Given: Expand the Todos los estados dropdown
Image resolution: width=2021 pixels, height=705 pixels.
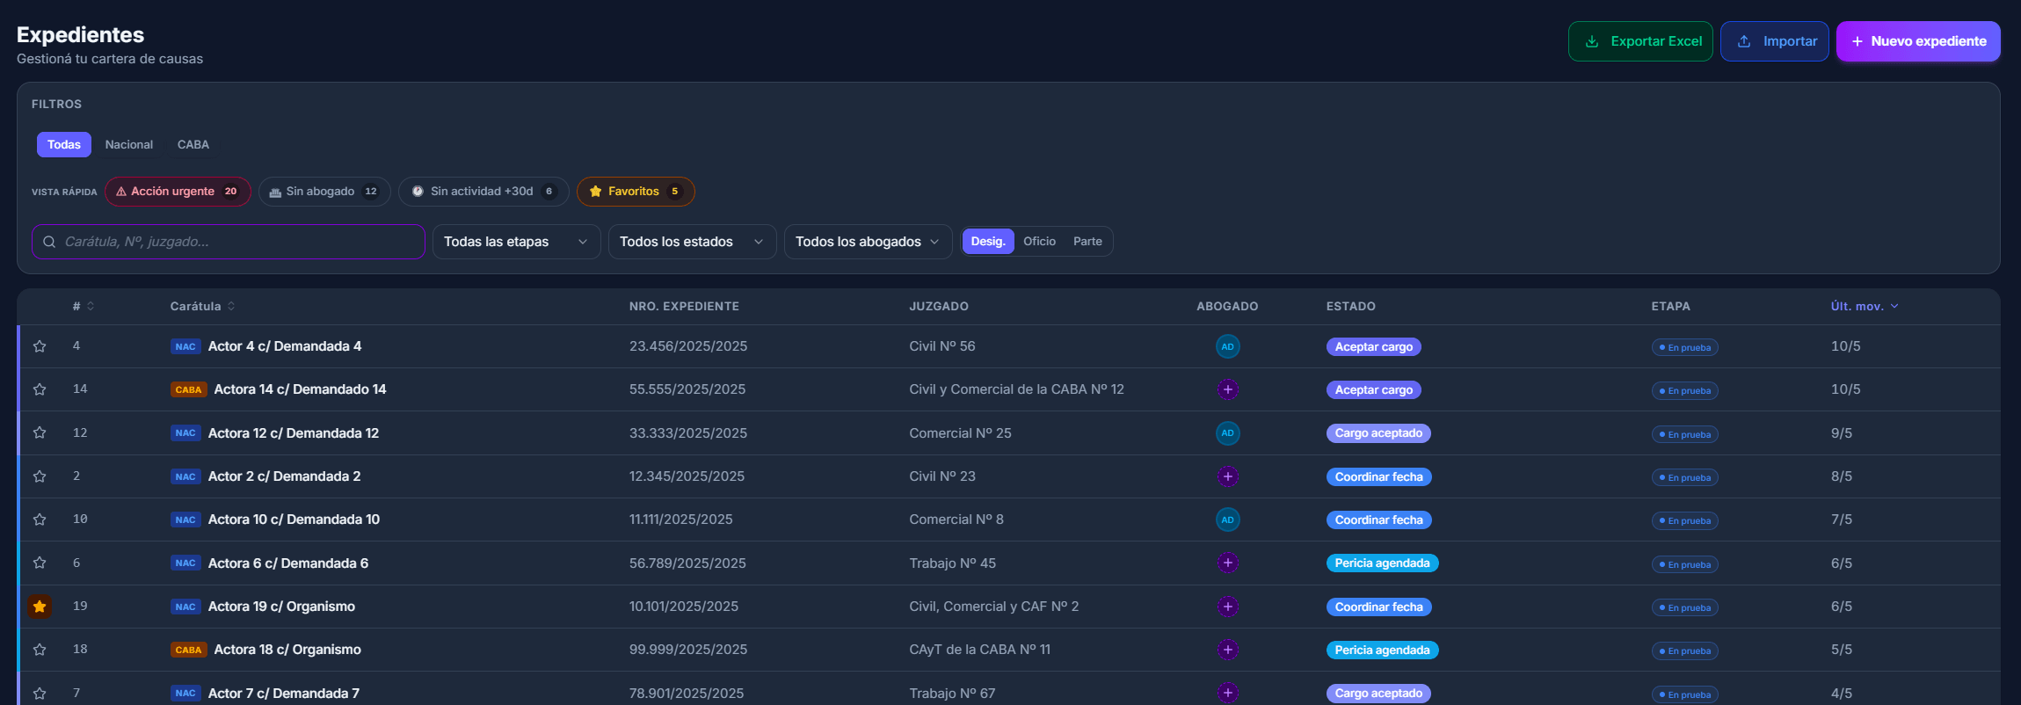Looking at the screenshot, I should click(692, 242).
